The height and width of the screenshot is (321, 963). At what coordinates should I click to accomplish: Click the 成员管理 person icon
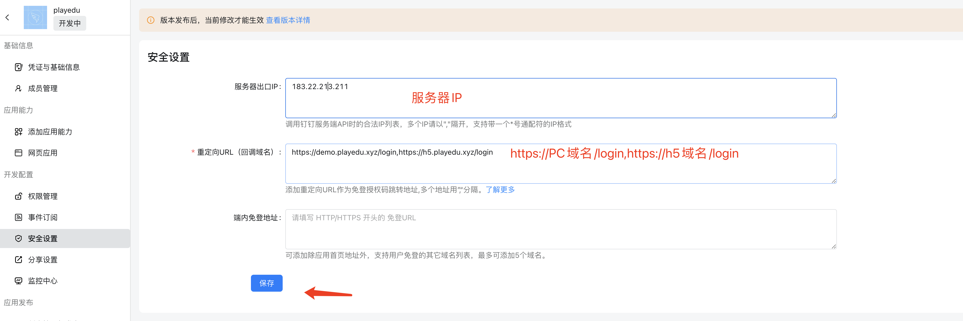(x=18, y=89)
